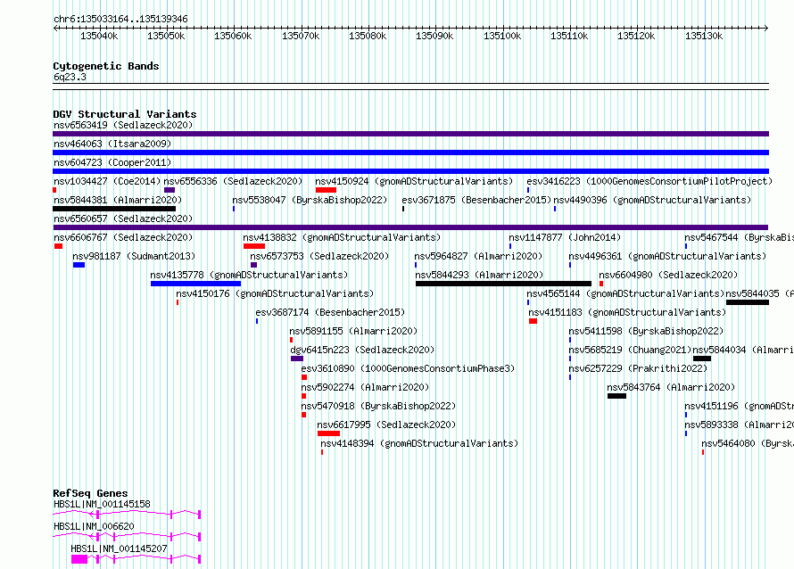This screenshot has width=794, height=569.
Task: Click the 135130k ruler tick label
Action: [x=704, y=36]
